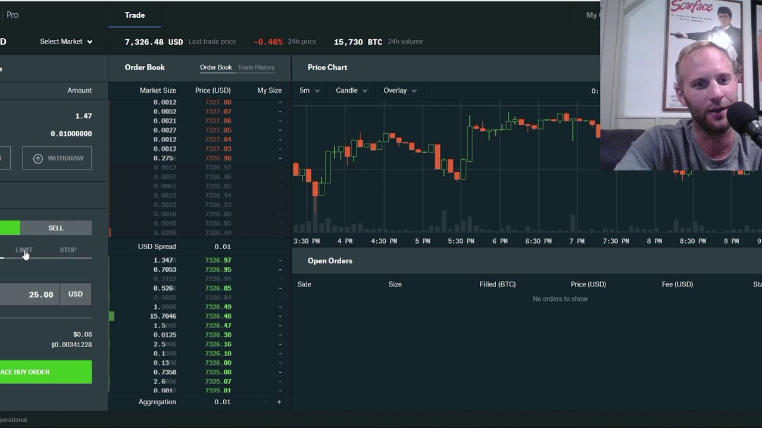This screenshot has height=428, width=762.
Task: Click the Place Buy Order button
Action: click(46, 372)
